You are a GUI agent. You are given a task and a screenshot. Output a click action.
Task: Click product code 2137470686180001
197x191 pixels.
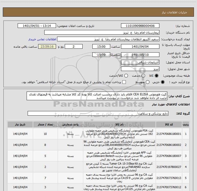coord(169,134)
